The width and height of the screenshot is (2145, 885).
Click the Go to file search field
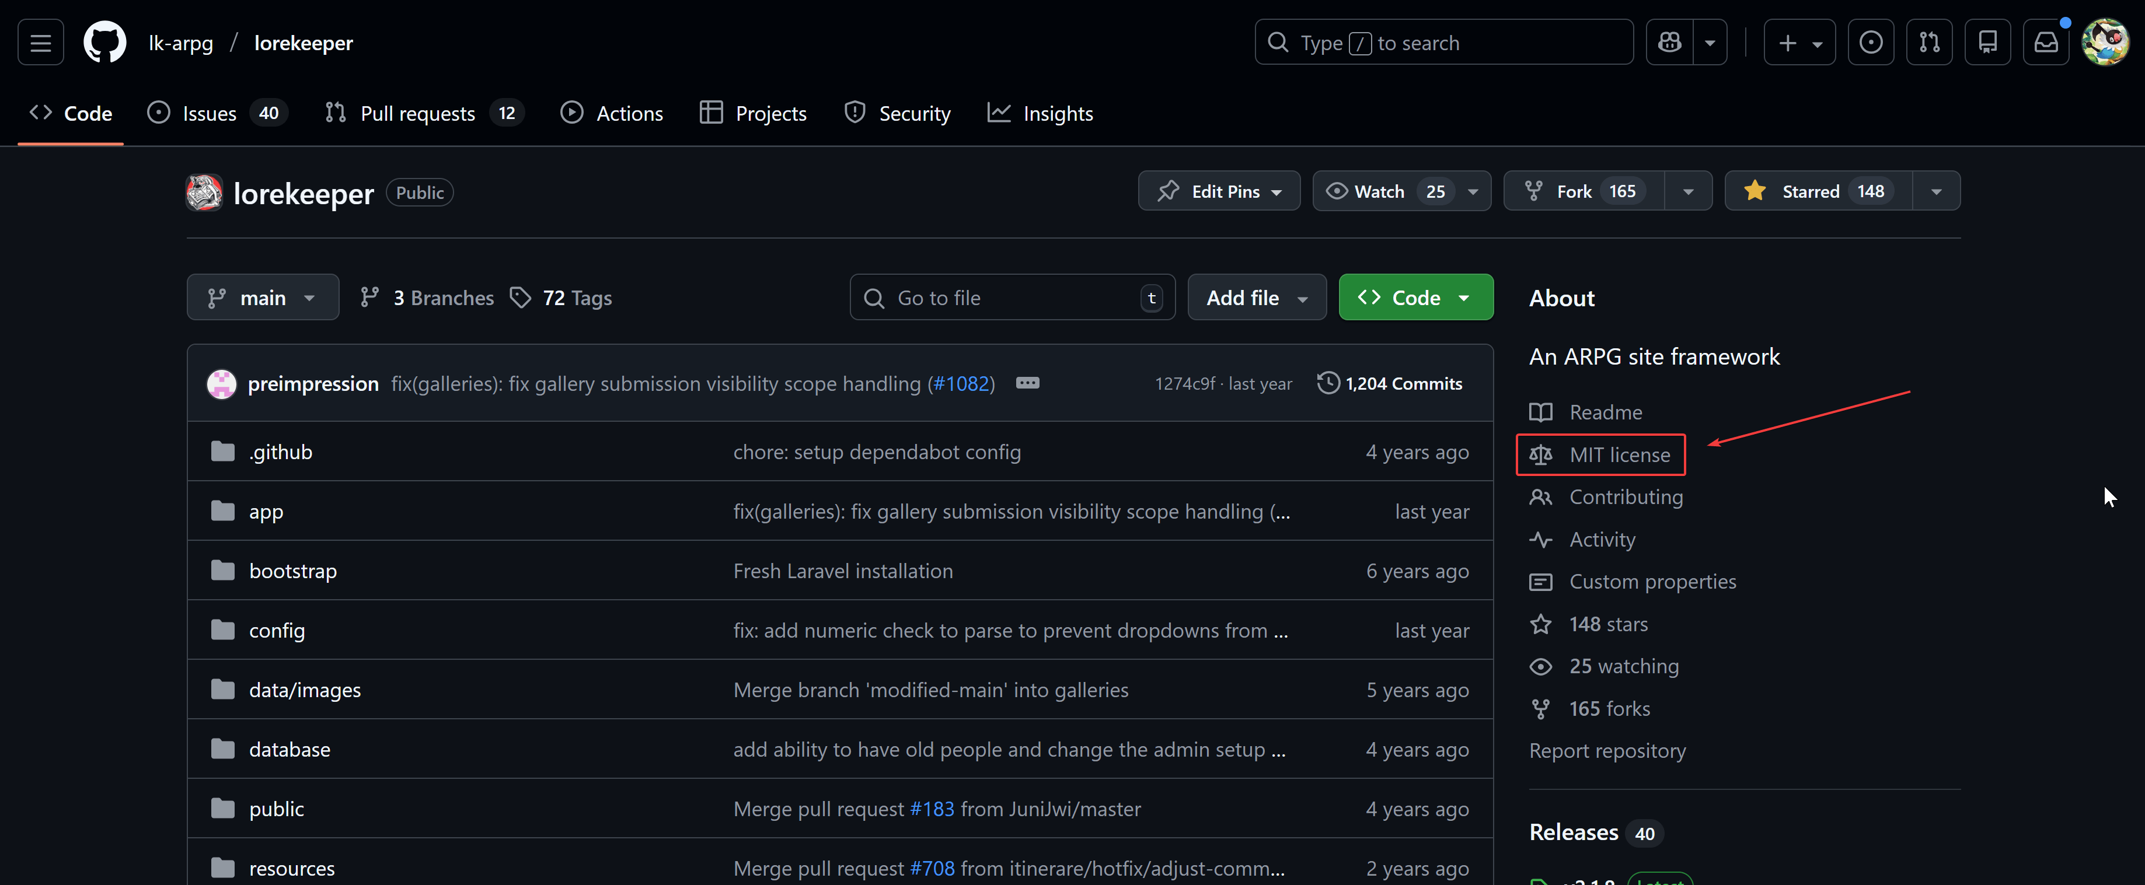click(x=1012, y=296)
